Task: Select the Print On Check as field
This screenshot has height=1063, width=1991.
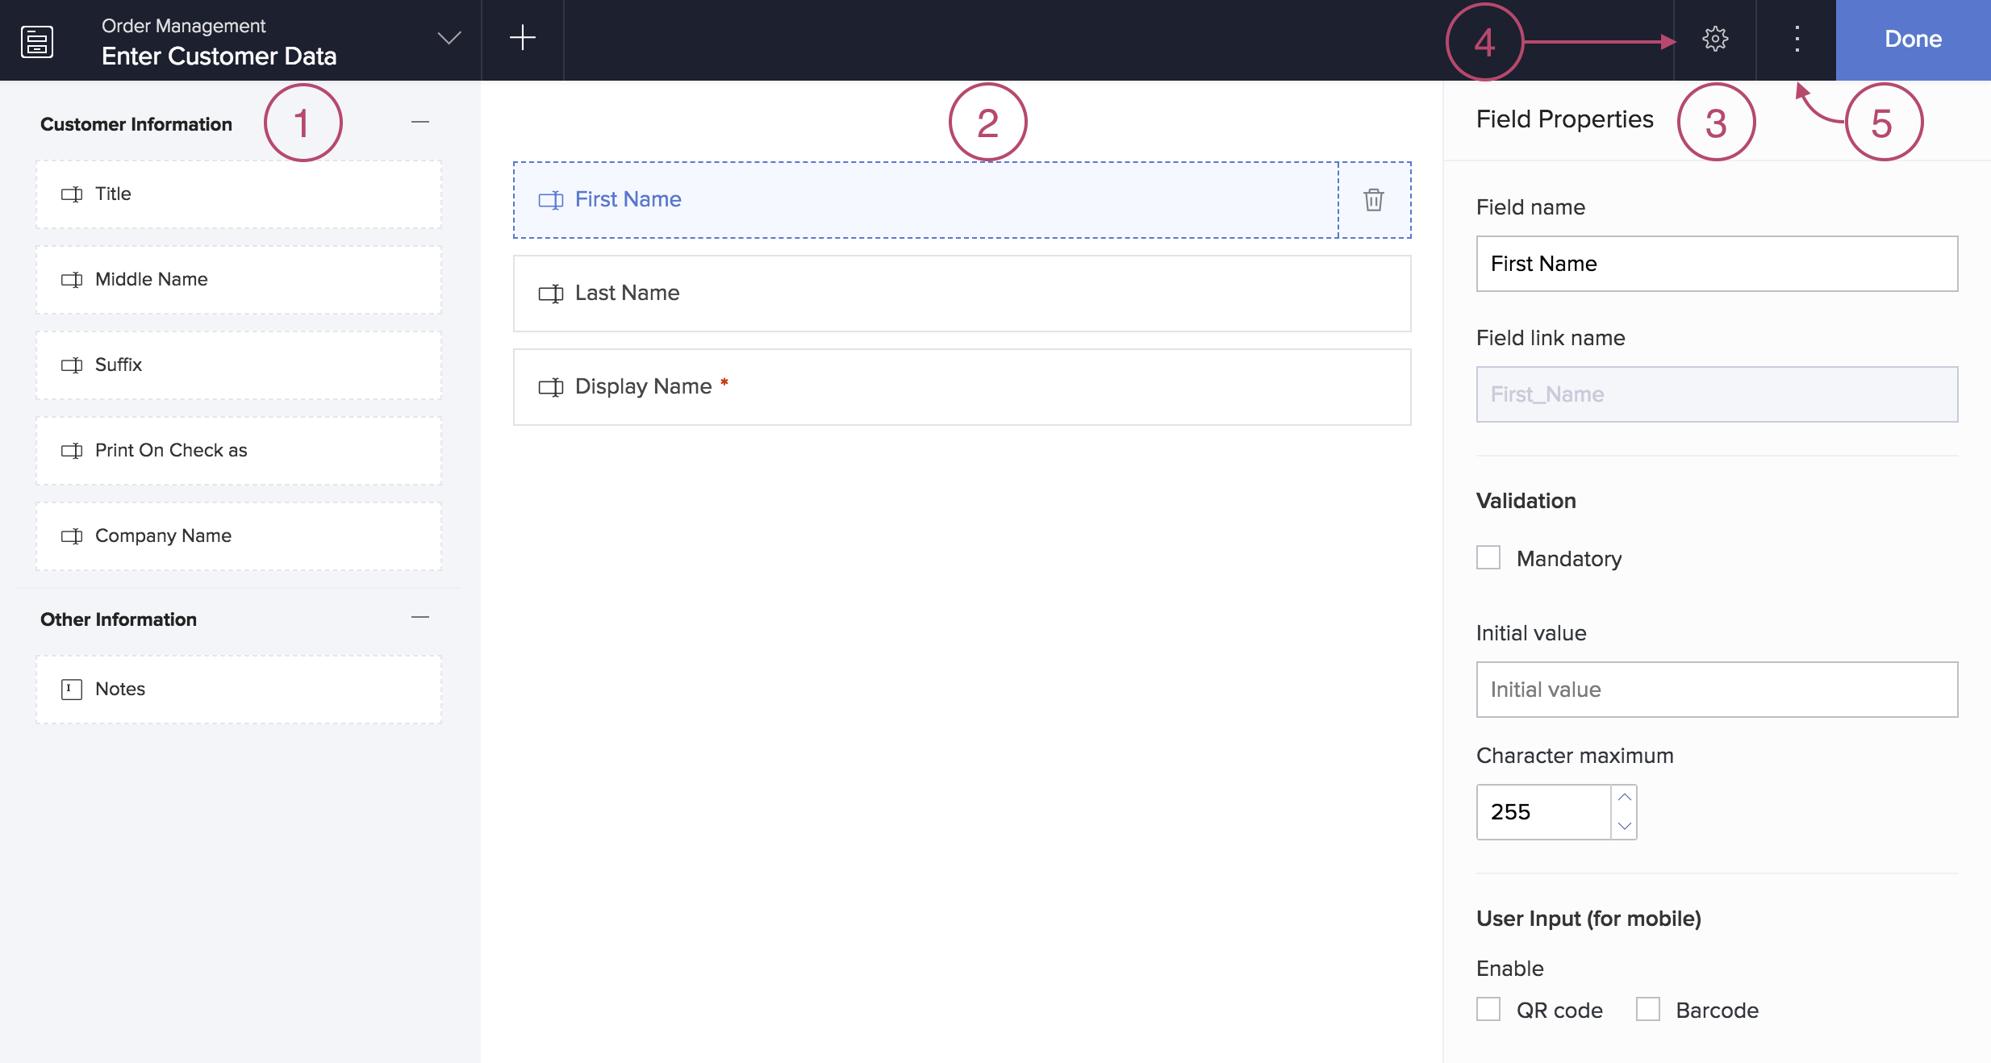Action: click(239, 451)
